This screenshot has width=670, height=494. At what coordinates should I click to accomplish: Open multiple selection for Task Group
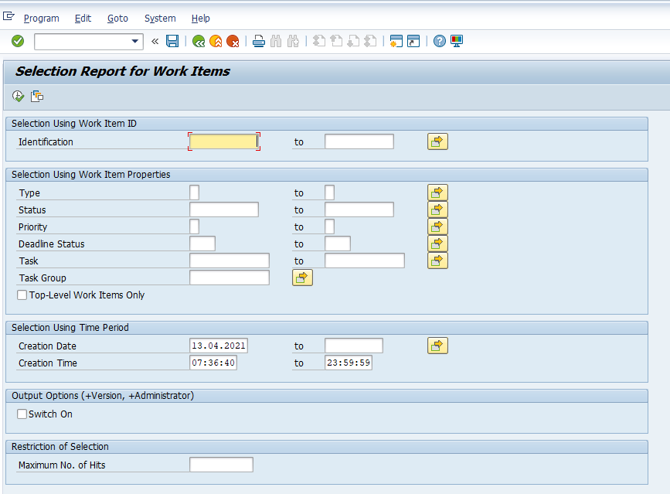302,278
